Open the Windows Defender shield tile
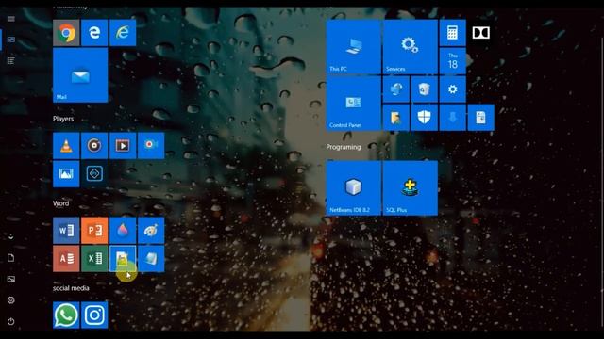The width and height of the screenshot is (604, 339). coord(425,118)
